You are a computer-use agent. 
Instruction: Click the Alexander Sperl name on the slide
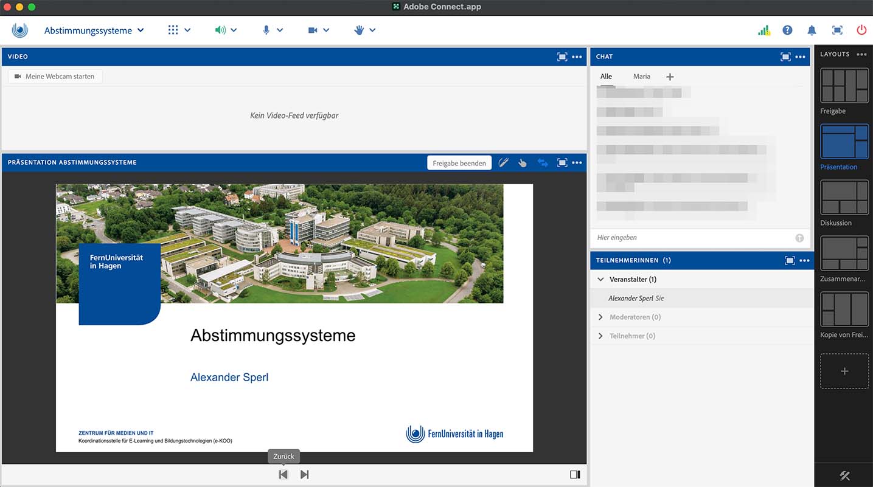229,377
